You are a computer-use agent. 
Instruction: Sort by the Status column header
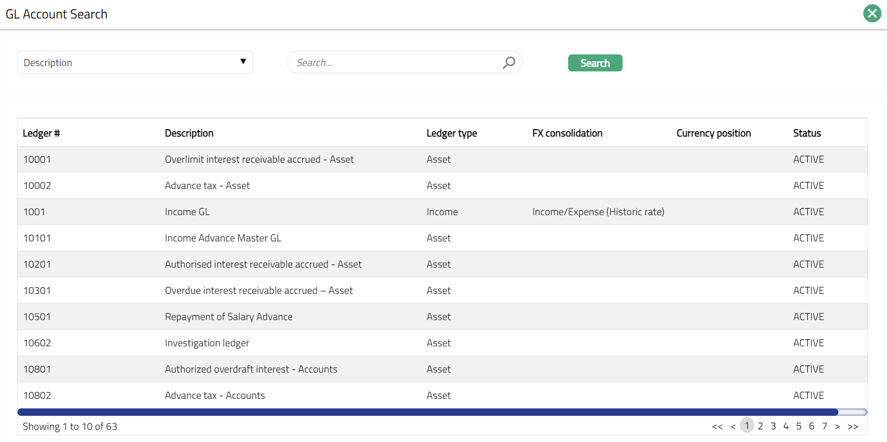(807, 133)
